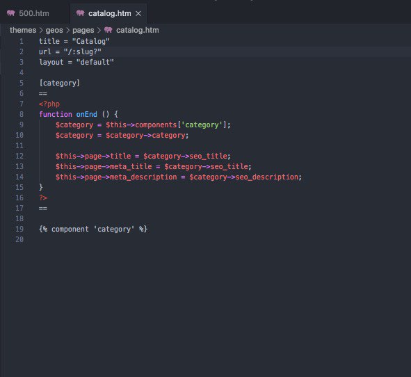This screenshot has height=377, width=411.
Task: Place cursor on the opening <?php tag
Action: (49, 104)
